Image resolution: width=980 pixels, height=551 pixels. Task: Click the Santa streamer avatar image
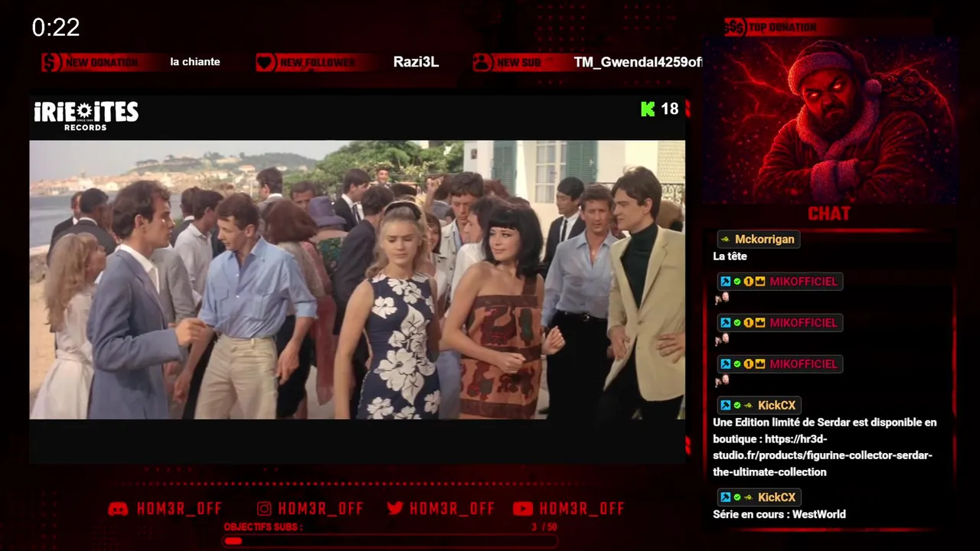pos(830,120)
